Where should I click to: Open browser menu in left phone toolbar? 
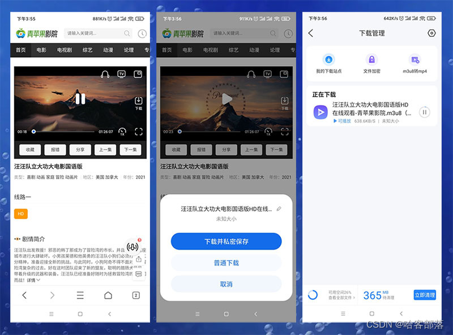pos(80,295)
